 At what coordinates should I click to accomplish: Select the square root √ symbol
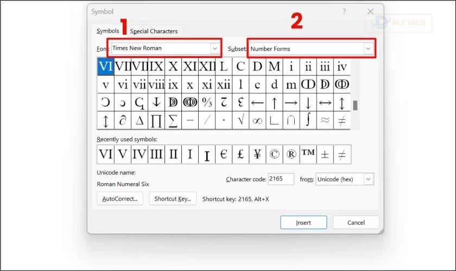tap(240, 120)
